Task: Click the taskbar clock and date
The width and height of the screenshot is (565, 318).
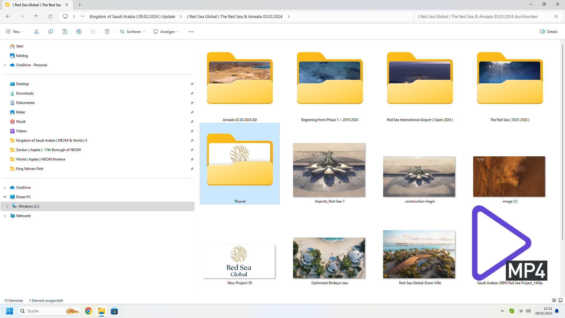Action: (x=544, y=311)
